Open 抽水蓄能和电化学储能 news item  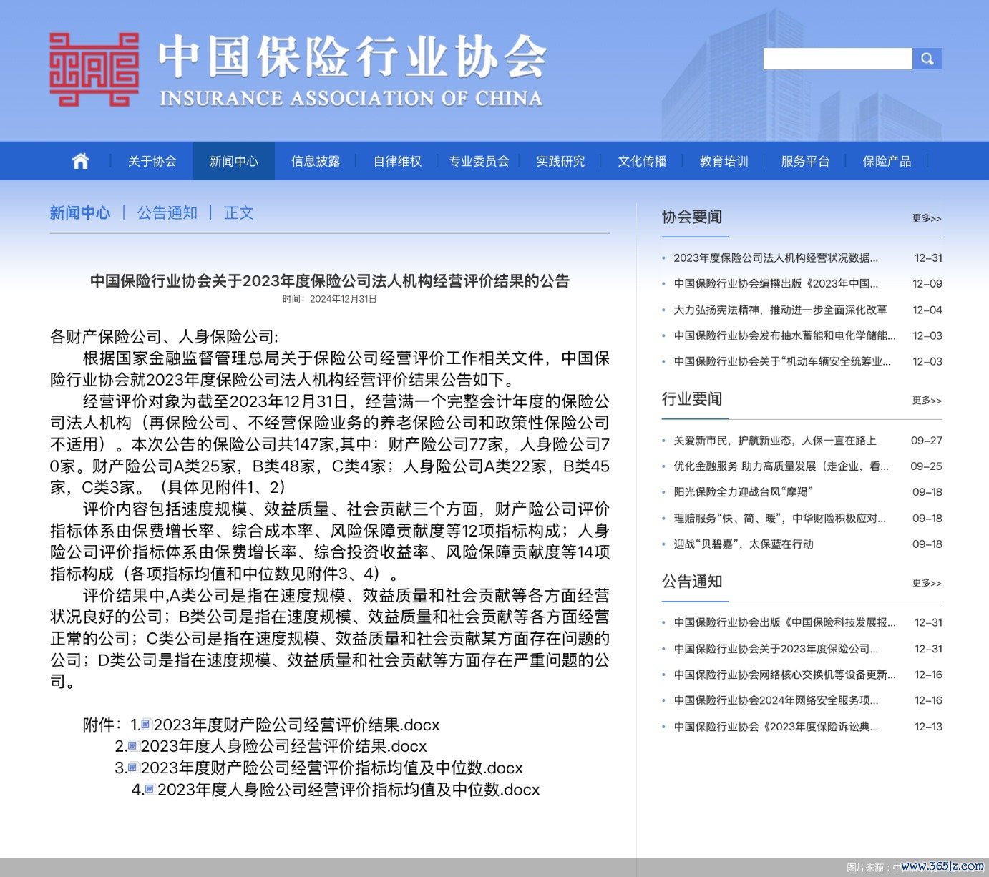pyautogui.click(x=784, y=335)
